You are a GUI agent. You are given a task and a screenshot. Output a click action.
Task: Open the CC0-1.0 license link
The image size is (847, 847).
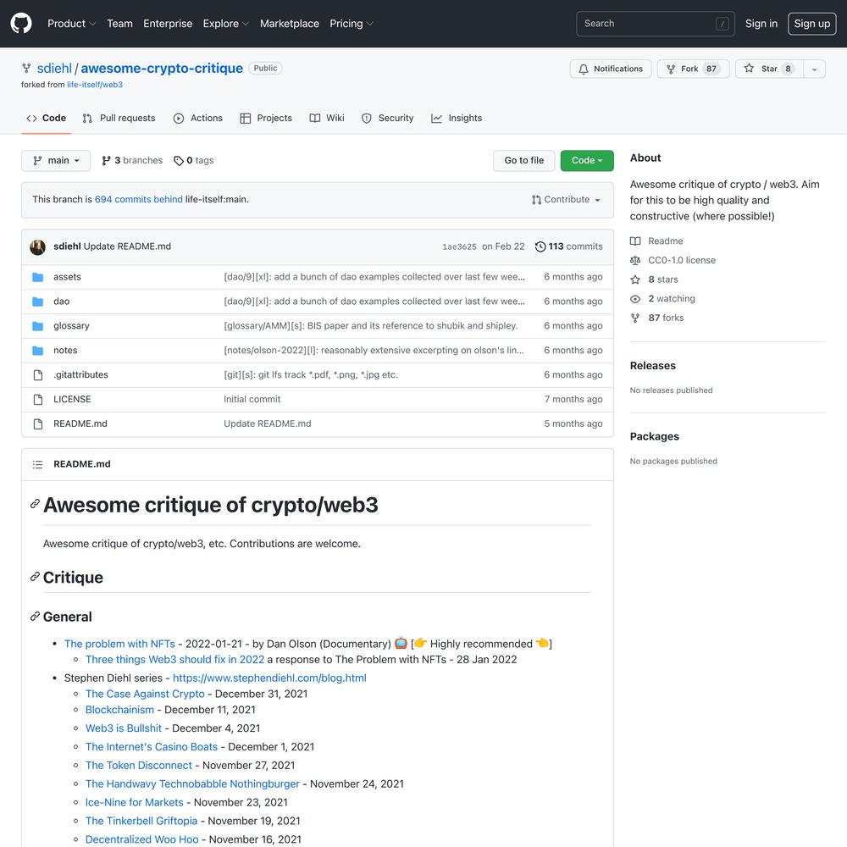673,260
